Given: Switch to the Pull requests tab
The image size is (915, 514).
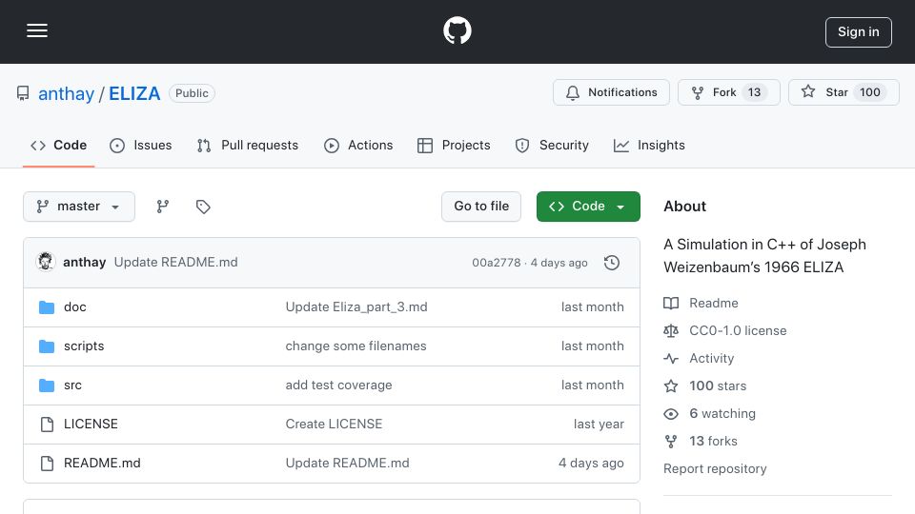Looking at the screenshot, I should (248, 145).
